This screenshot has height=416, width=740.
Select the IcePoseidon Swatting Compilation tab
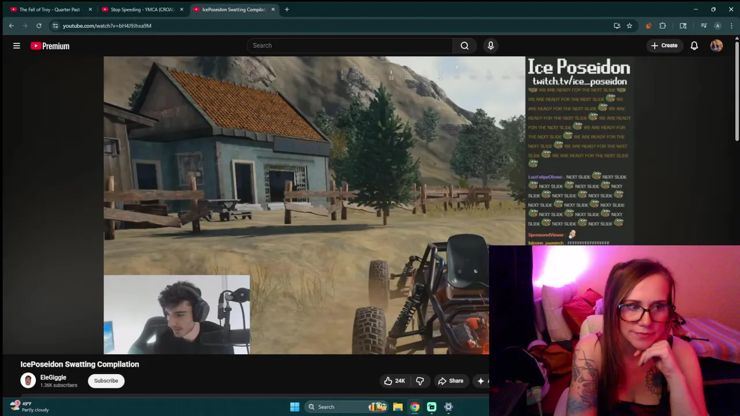click(x=234, y=9)
